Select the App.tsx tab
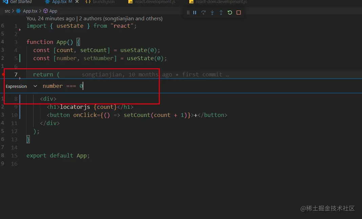Screen dimensions: 362x219 pyautogui.click(x=59, y=2)
